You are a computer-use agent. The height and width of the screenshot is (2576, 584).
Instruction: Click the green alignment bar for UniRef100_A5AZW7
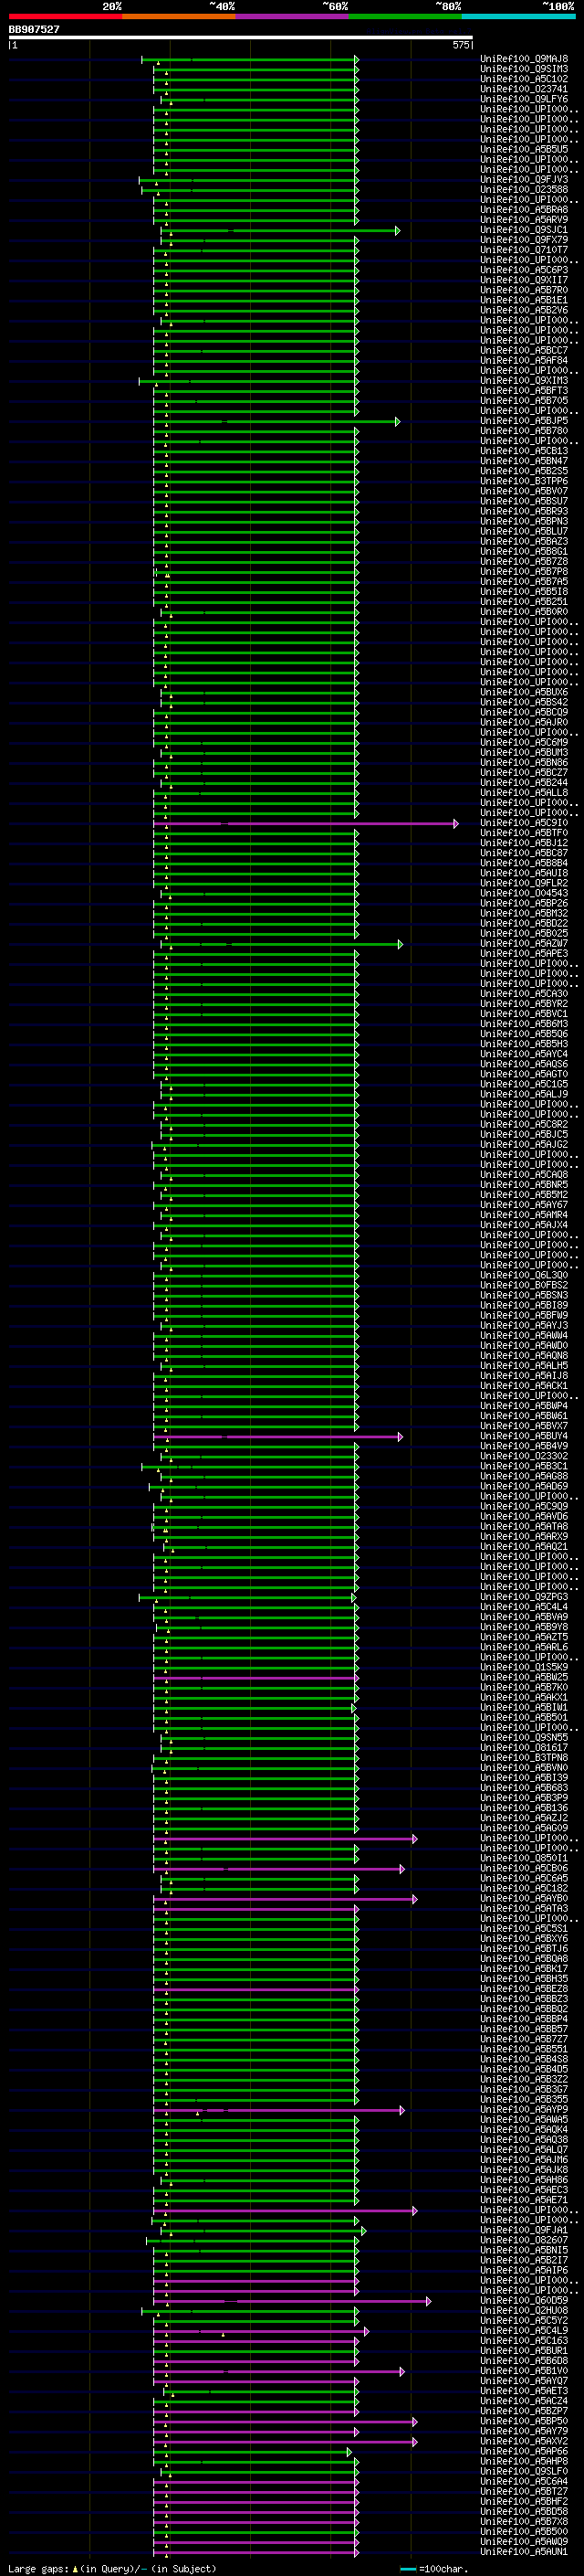pos(282,944)
